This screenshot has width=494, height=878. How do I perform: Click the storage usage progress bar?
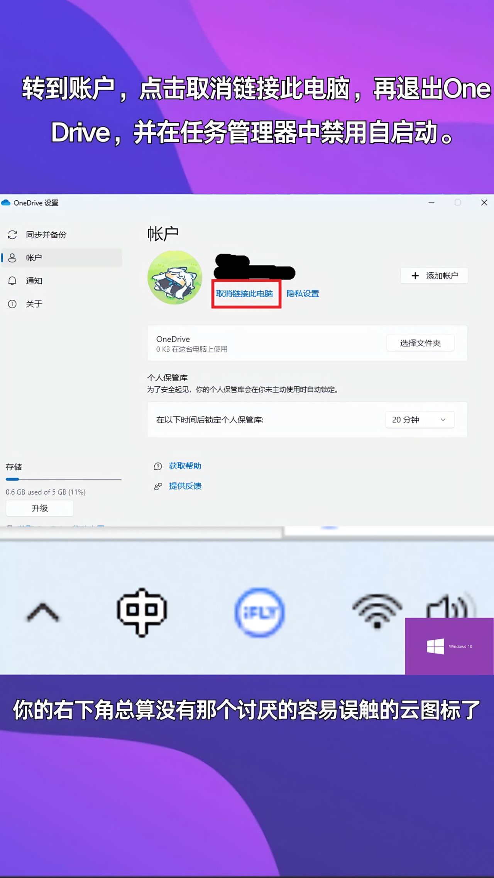(64, 479)
